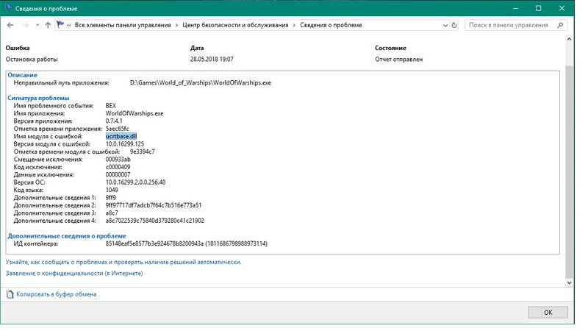Image resolution: width=588 pixels, height=331 pixels.
Task: Refresh the page with the refresh icon
Action: [454, 25]
